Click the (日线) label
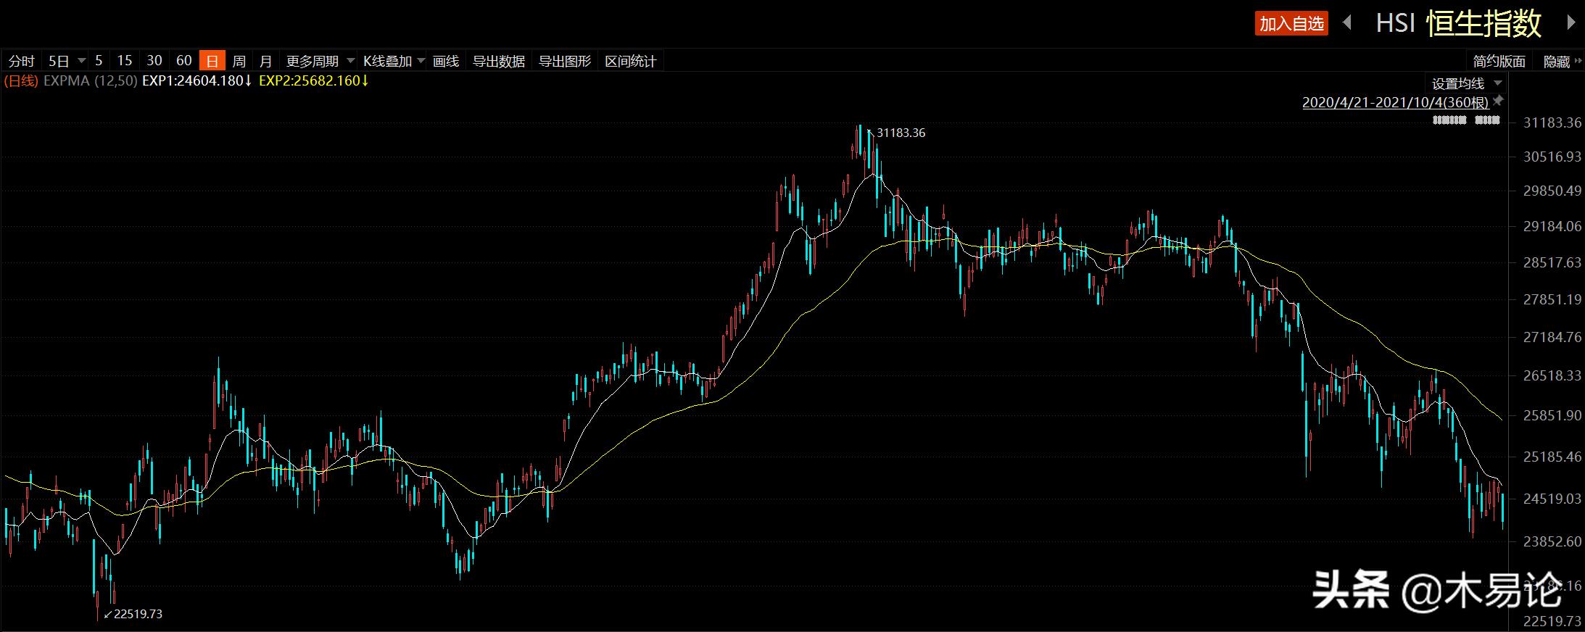Screen dimensions: 1585x632 20,80
